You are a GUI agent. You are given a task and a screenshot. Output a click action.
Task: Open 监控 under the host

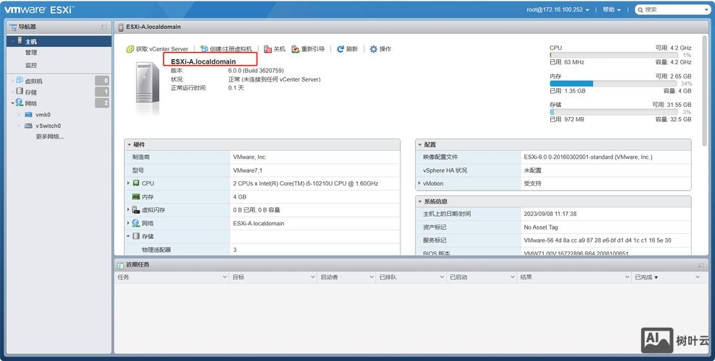[x=31, y=65]
